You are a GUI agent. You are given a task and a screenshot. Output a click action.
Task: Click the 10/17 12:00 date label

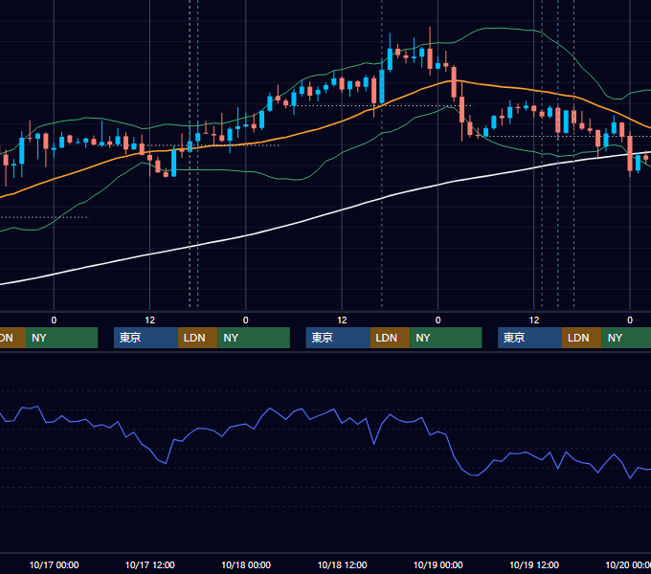tap(150, 564)
